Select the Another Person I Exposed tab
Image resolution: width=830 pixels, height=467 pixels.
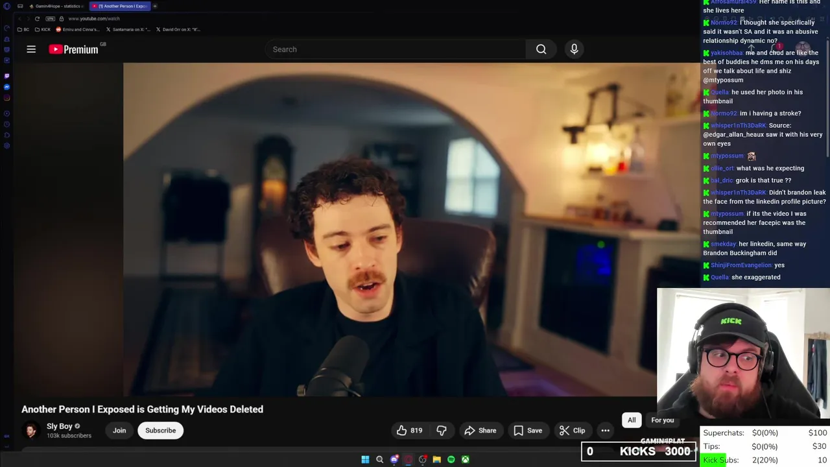point(119,6)
